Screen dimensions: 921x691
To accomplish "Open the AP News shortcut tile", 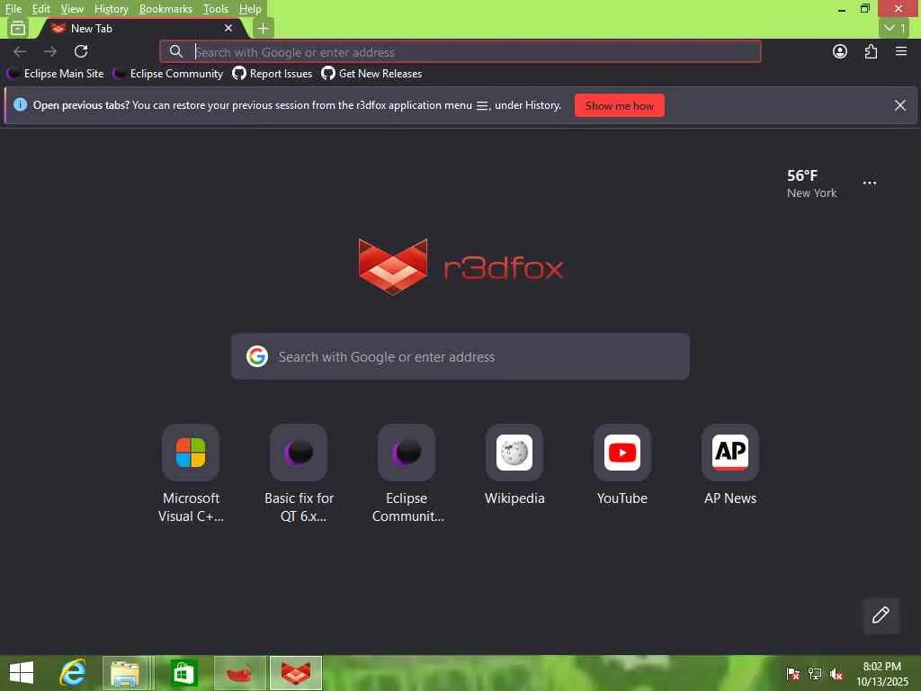I will coord(730,464).
